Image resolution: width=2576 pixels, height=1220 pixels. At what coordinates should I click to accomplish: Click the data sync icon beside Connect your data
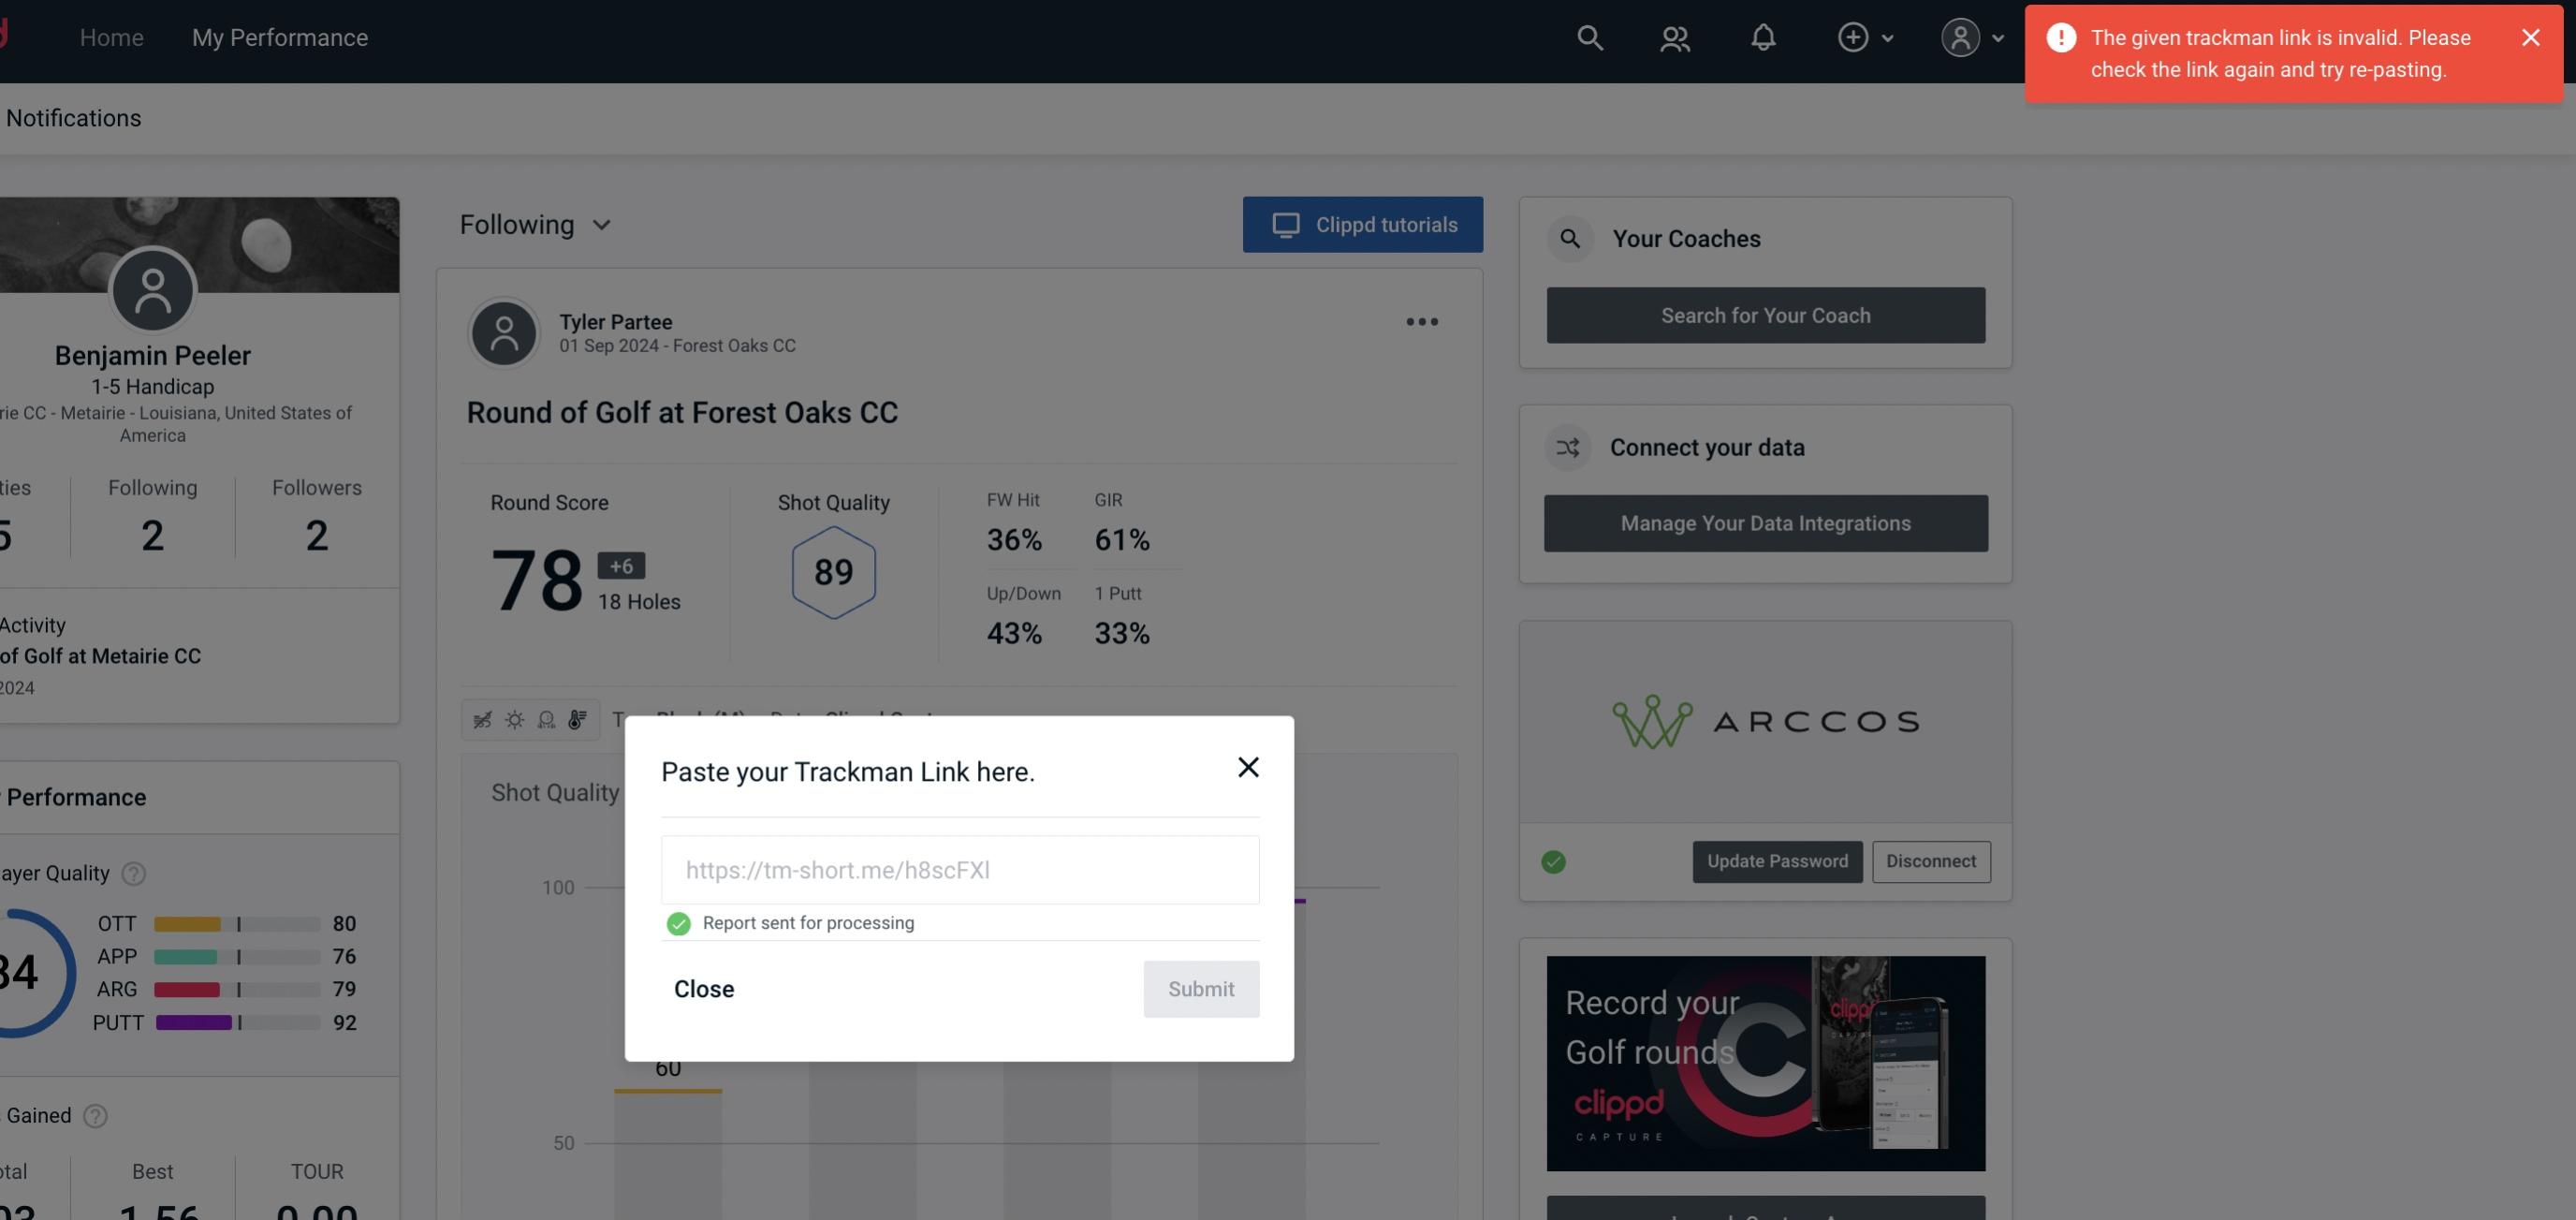tap(1567, 448)
